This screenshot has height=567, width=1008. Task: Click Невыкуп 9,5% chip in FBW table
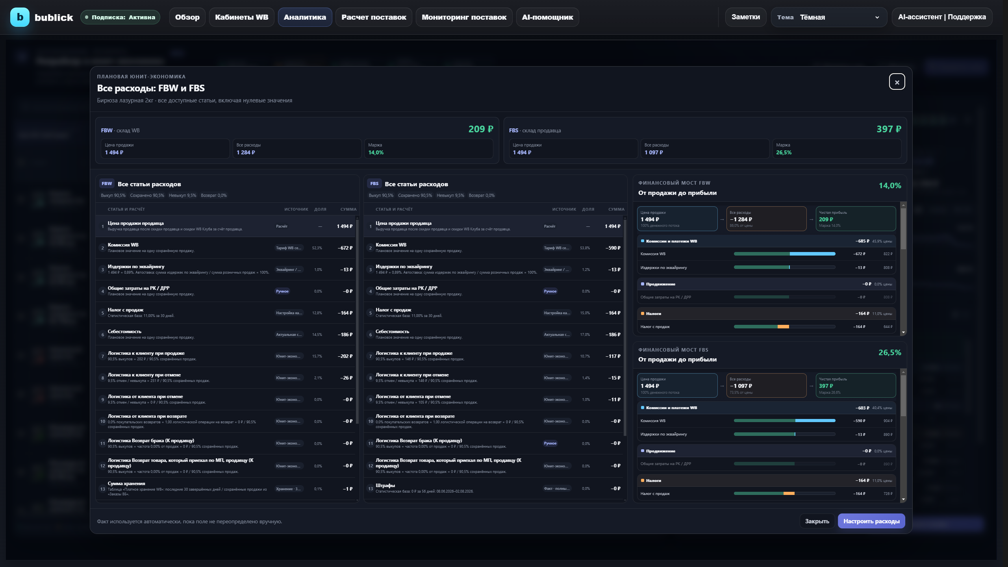point(182,195)
